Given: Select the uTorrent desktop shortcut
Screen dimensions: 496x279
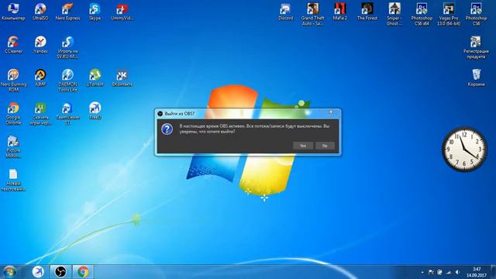Looking at the screenshot, I should coord(95,77).
